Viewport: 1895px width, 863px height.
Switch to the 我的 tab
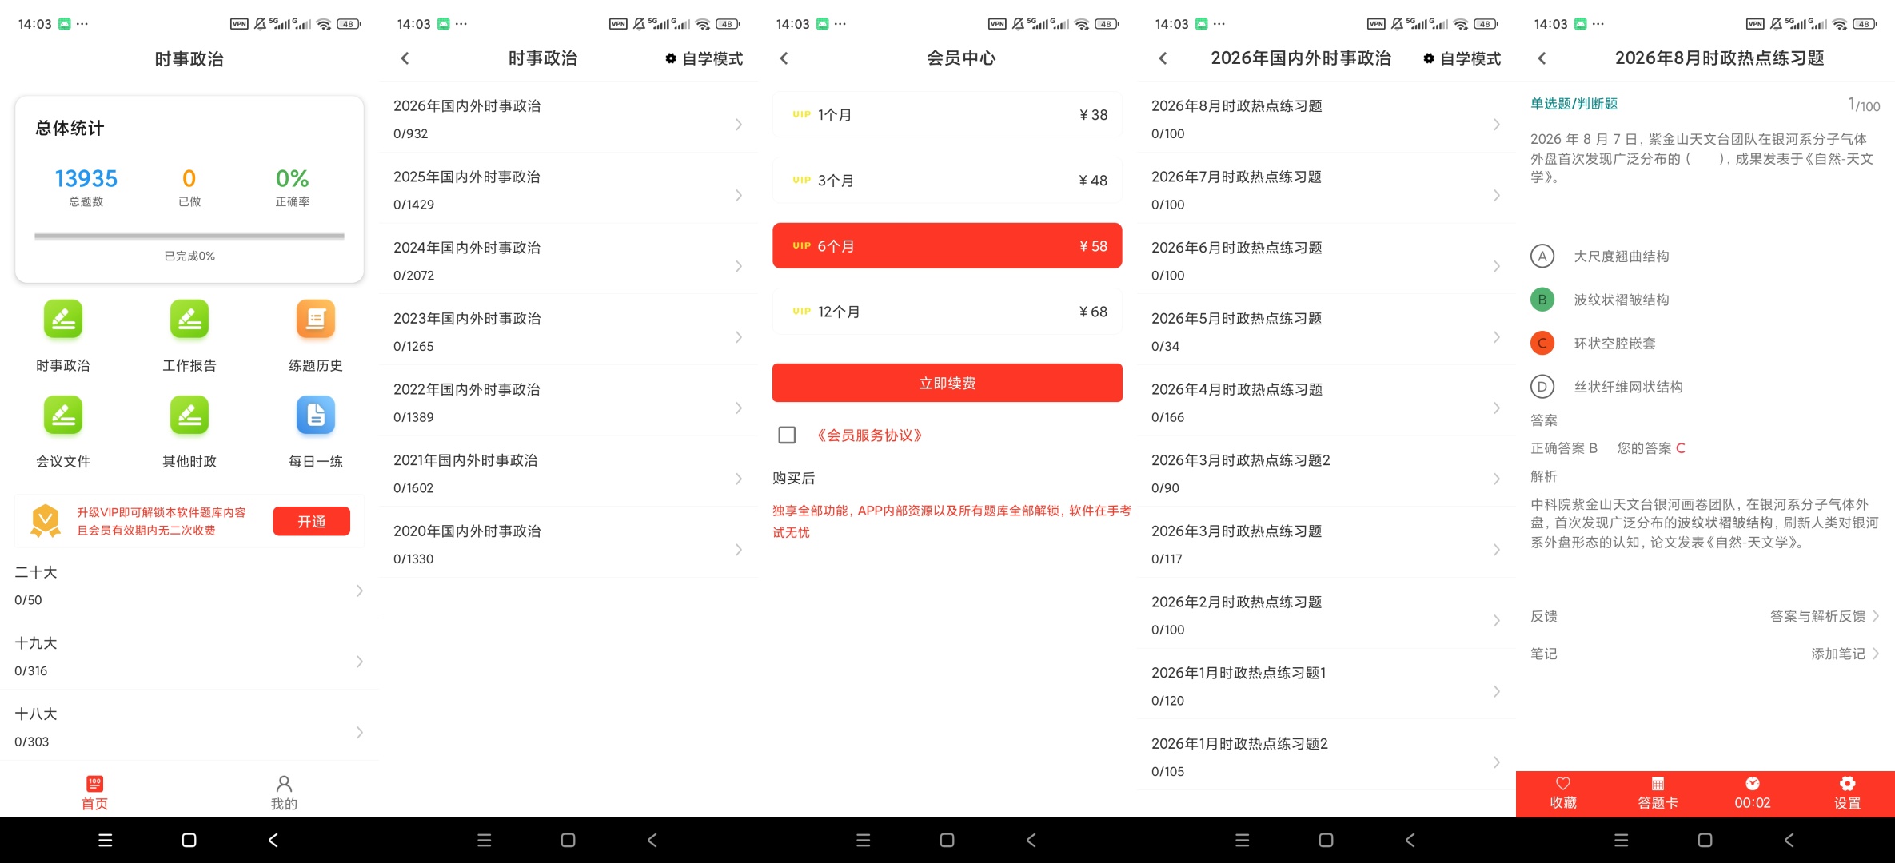click(284, 793)
